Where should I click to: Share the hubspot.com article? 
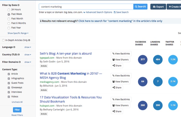click(117, 111)
